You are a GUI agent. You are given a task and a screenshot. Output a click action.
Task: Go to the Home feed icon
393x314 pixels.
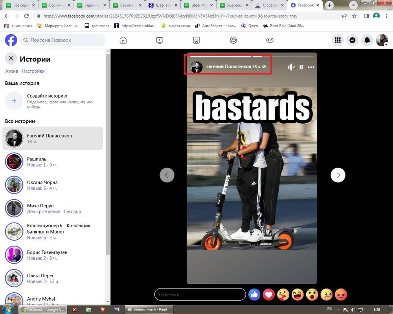(123, 40)
